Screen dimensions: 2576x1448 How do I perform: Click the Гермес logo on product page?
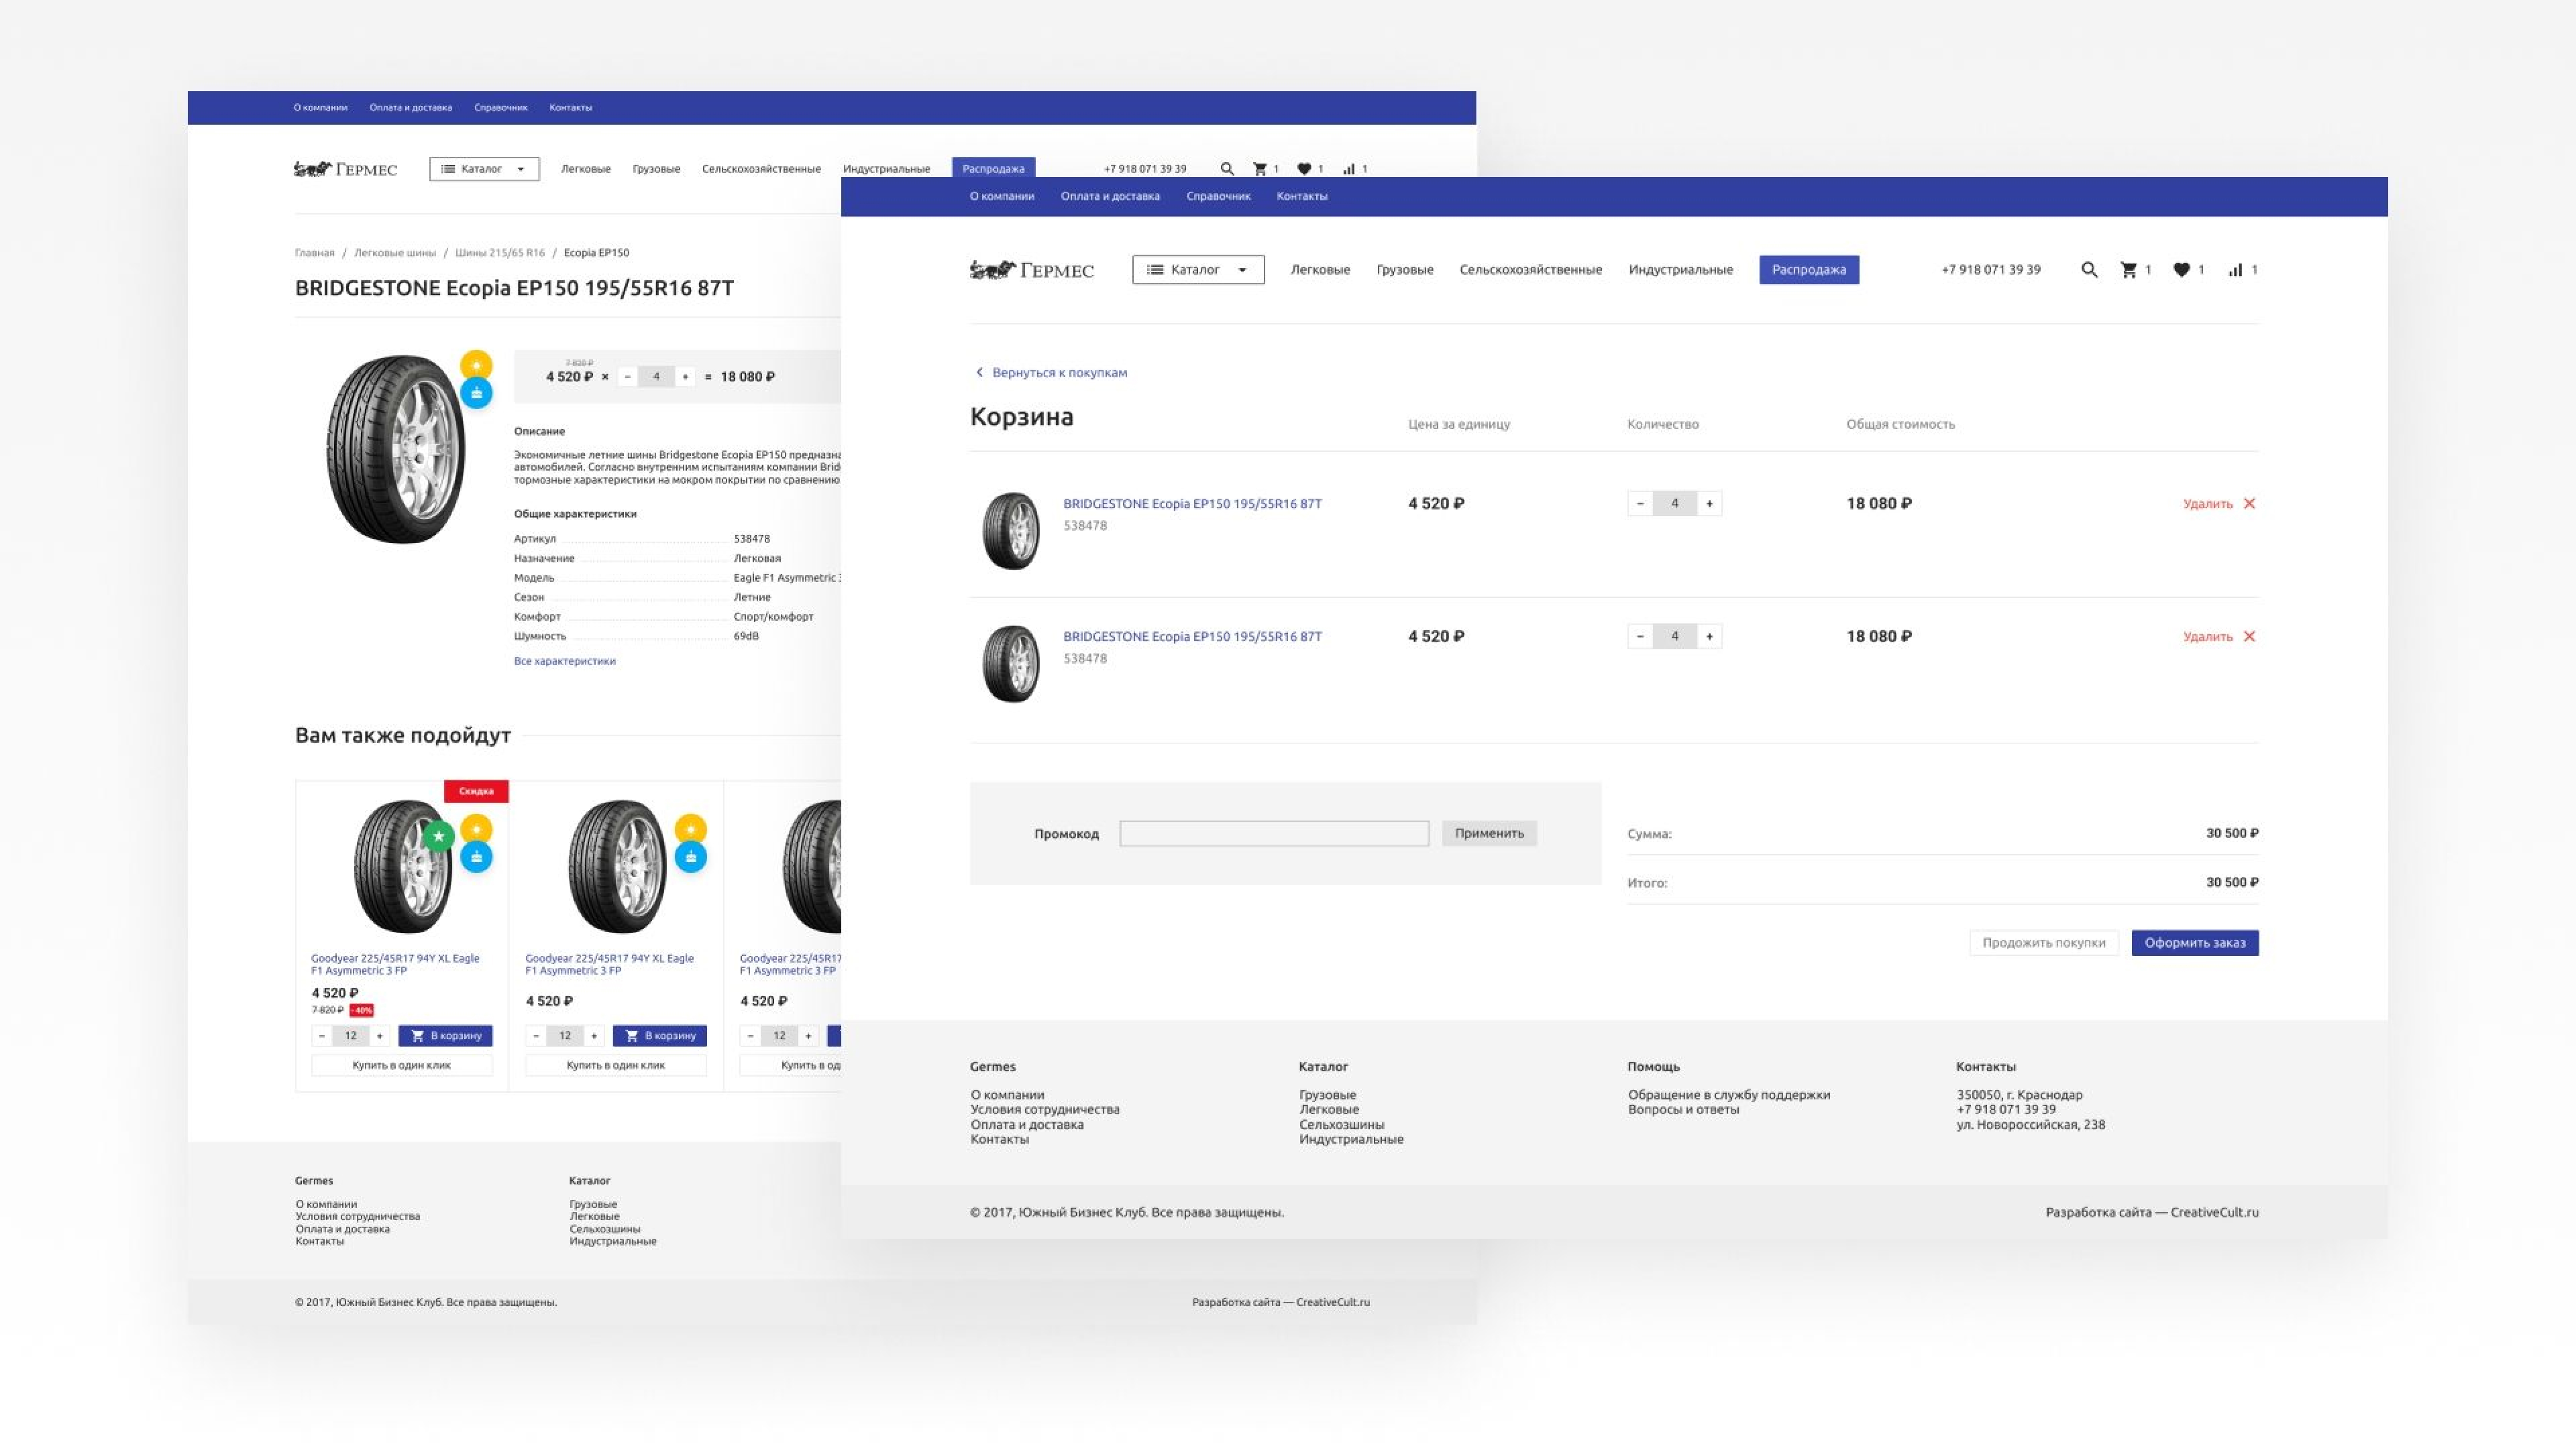pos(345,169)
